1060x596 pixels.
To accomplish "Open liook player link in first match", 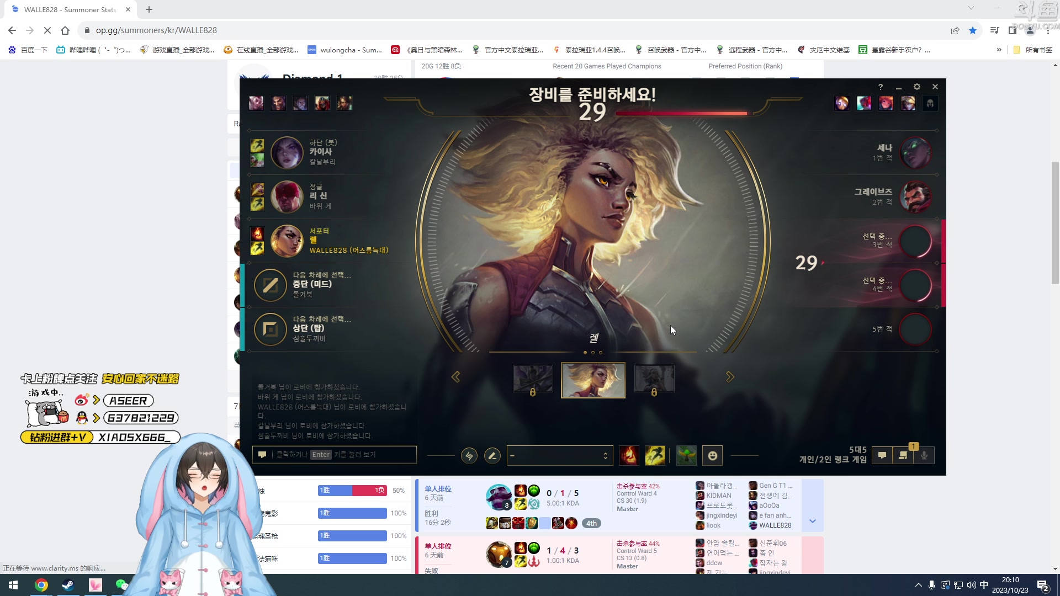I will pyautogui.click(x=713, y=525).
